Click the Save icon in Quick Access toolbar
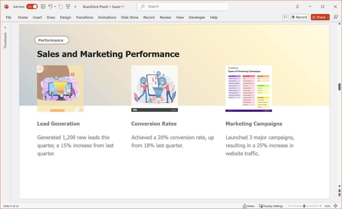 pyautogui.click(x=43, y=7)
